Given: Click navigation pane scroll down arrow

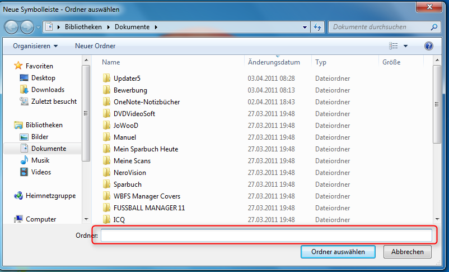Looking at the screenshot, I should tap(86, 219).
